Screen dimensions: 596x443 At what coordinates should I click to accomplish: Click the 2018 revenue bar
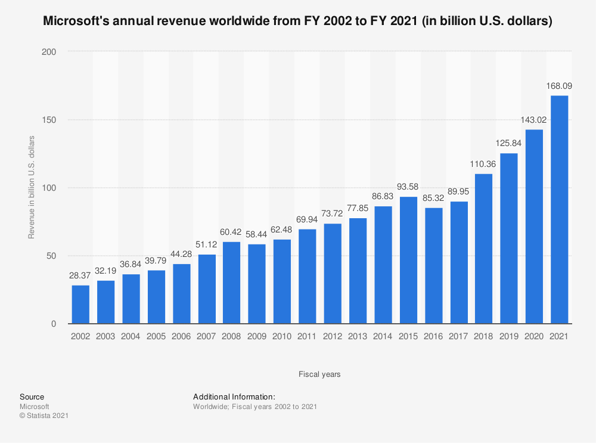pos(483,249)
